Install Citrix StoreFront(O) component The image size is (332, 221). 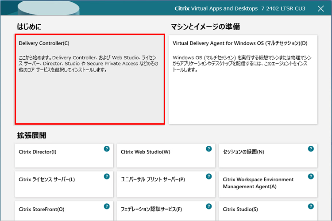(x=58, y=210)
